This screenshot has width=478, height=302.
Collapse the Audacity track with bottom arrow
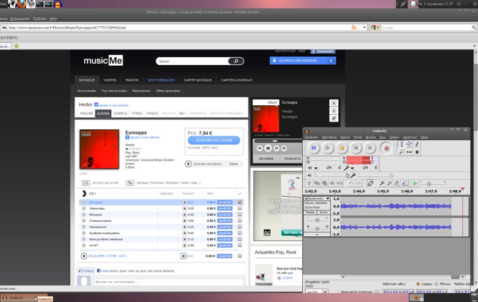[317, 234]
